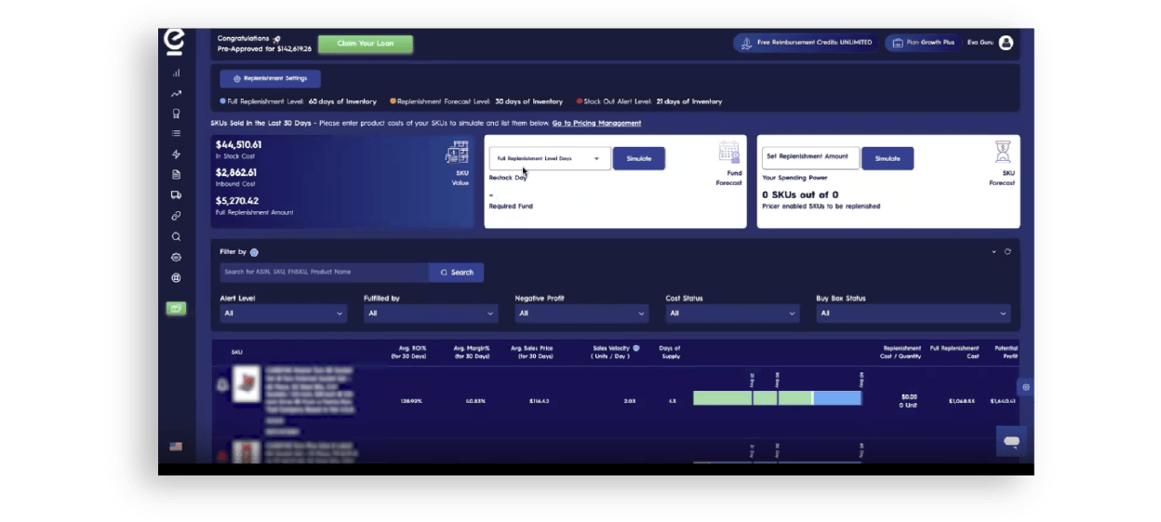Screen dimensions: 1161x522
Task: Open the lightning bolt sidebar icon
Action: click(x=176, y=154)
